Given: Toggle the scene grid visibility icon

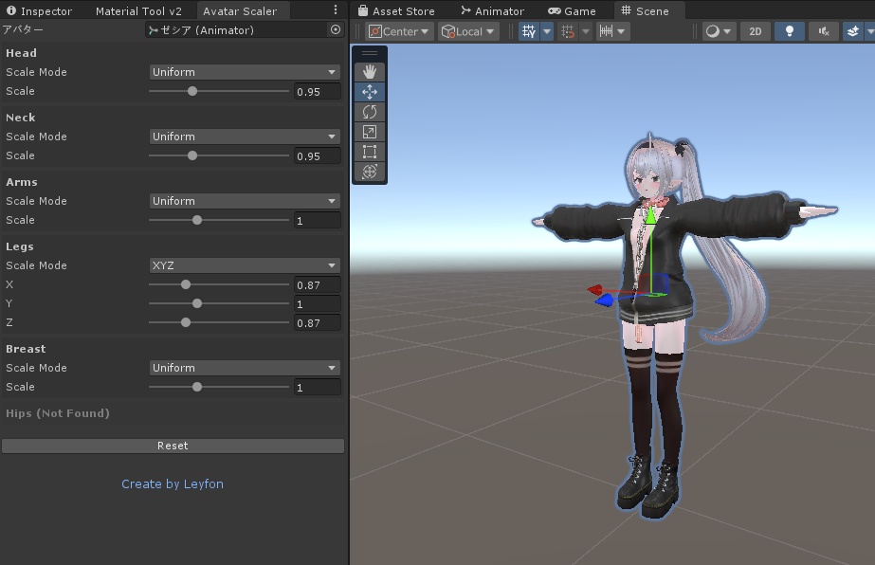Looking at the screenshot, I should pos(528,32).
